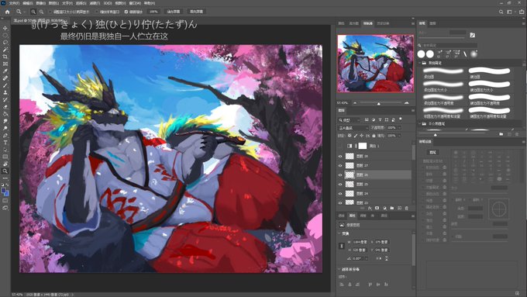
Task: Click the foreground color swatch
Action: [x=4, y=191]
